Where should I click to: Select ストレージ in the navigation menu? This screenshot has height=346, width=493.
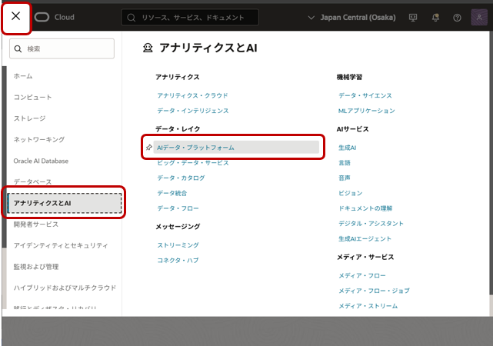(x=29, y=118)
